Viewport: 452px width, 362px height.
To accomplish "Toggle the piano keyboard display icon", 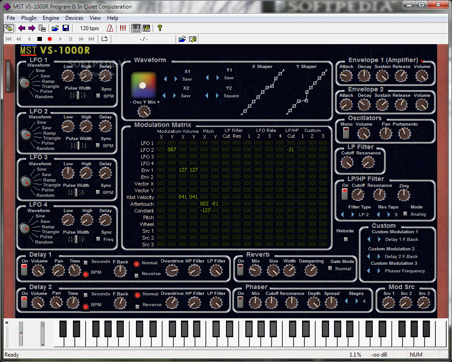I will point(136,28).
